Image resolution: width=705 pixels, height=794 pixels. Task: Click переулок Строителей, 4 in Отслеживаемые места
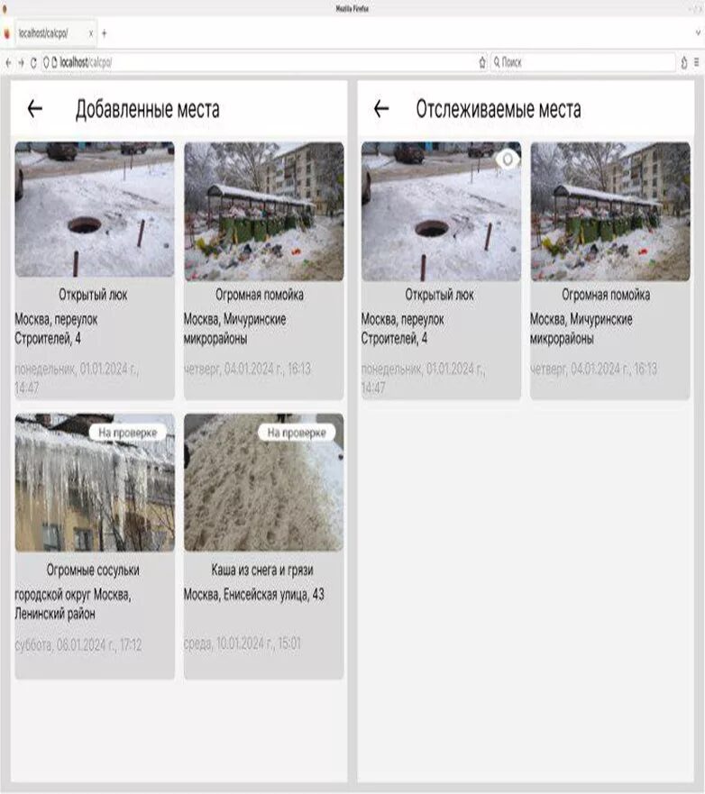coord(403,329)
